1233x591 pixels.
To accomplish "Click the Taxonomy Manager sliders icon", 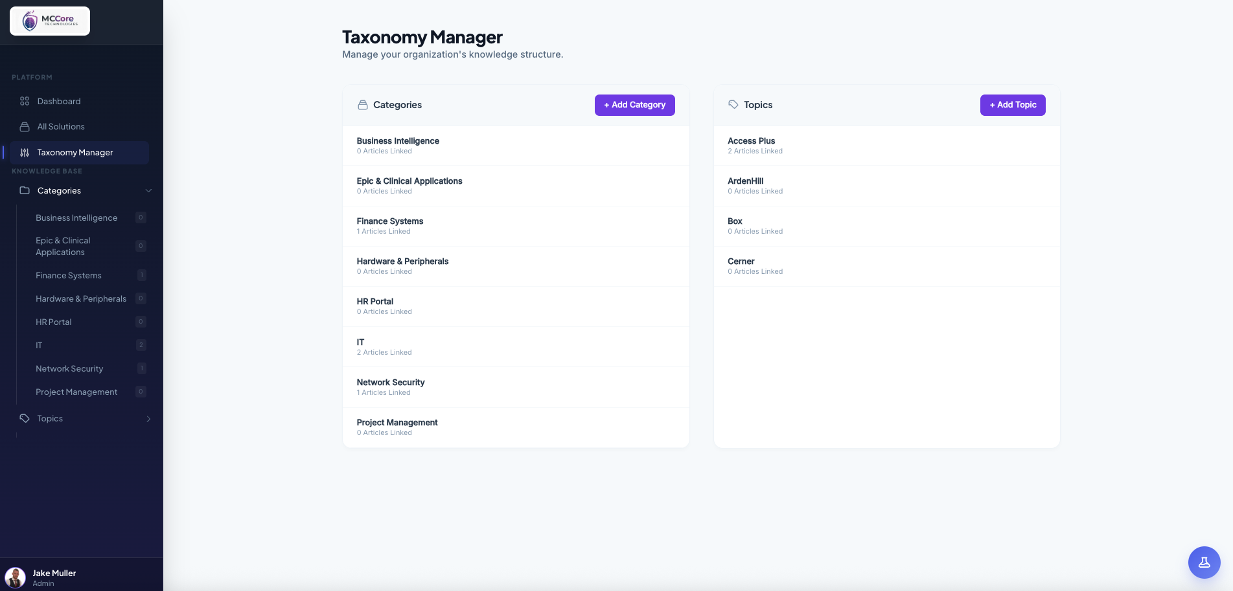I will point(25,153).
